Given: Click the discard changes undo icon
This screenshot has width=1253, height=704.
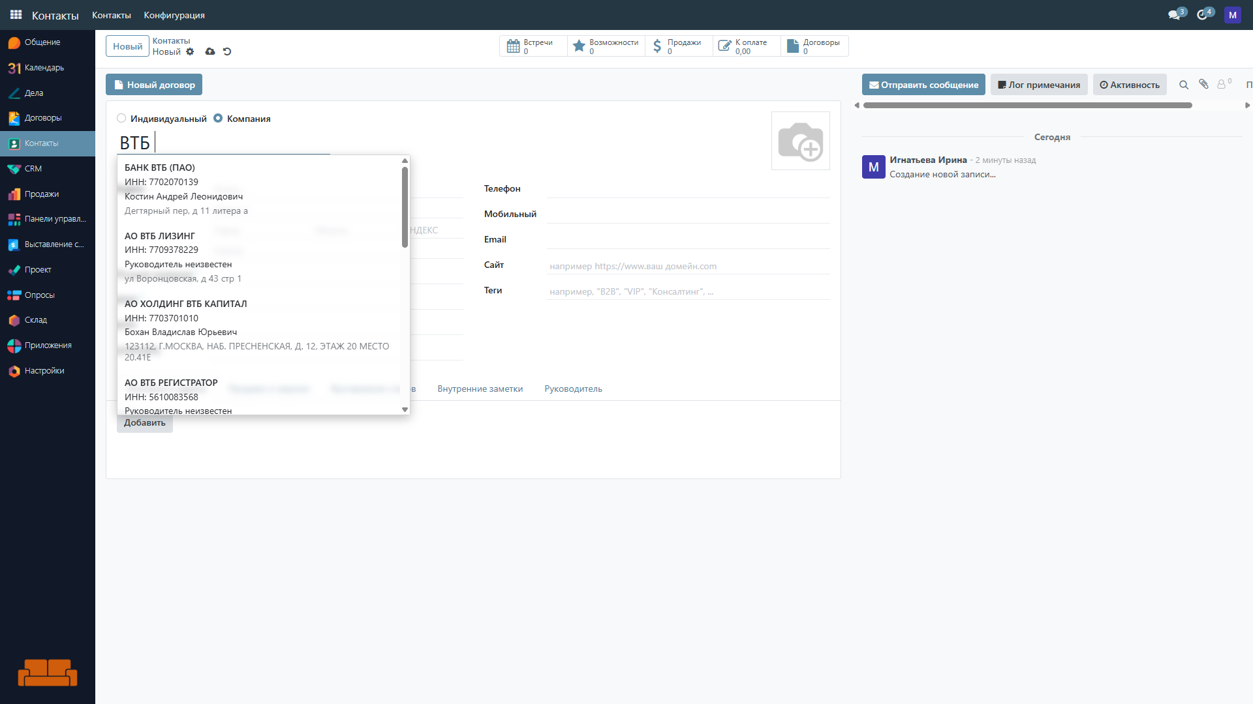Looking at the screenshot, I should [x=227, y=51].
